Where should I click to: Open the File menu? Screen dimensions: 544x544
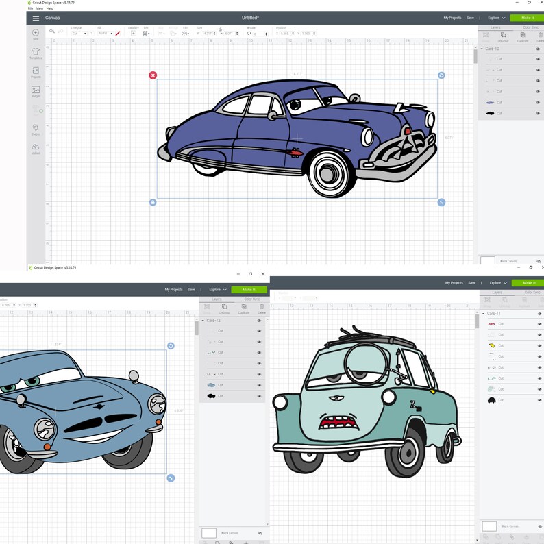click(31, 8)
